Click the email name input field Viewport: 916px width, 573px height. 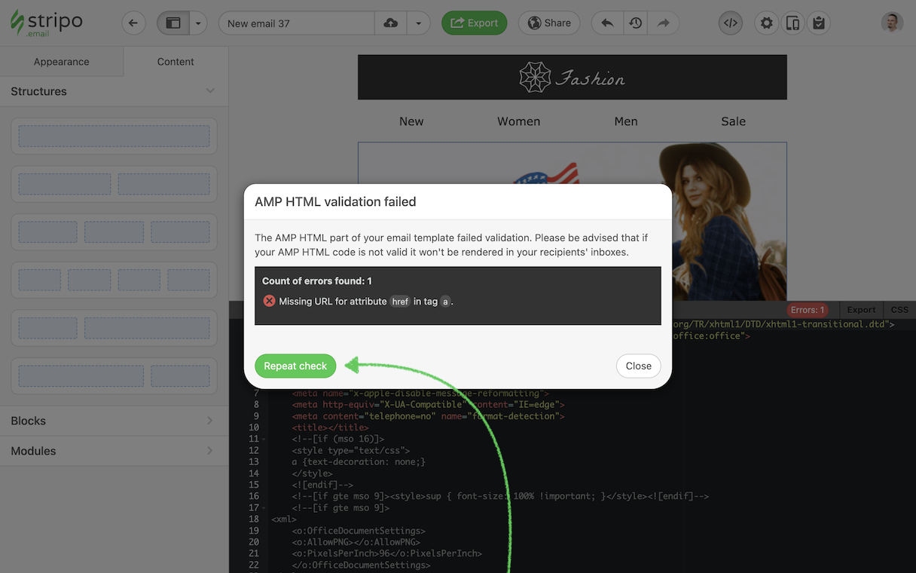pyautogui.click(x=297, y=23)
